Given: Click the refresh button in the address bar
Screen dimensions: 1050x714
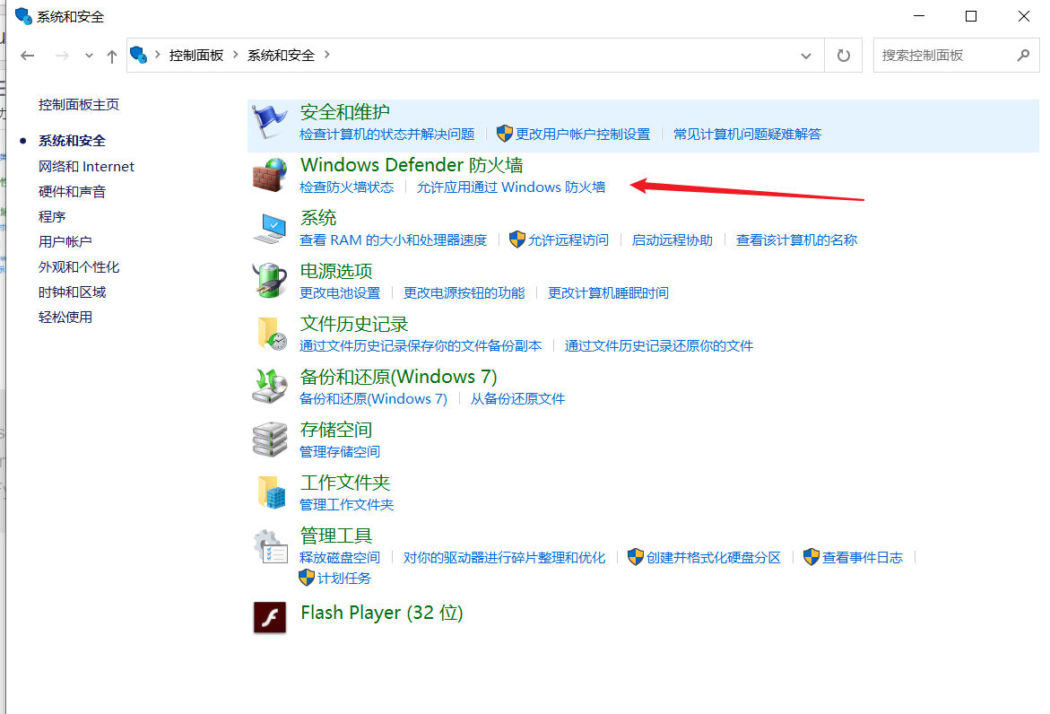Looking at the screenshot, I should [x=843, y=55].
